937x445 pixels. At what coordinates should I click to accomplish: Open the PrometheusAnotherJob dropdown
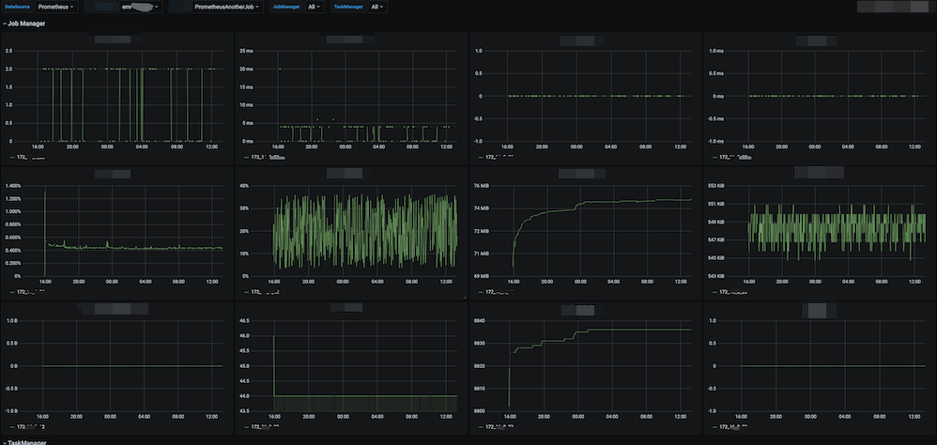[229, 7]
